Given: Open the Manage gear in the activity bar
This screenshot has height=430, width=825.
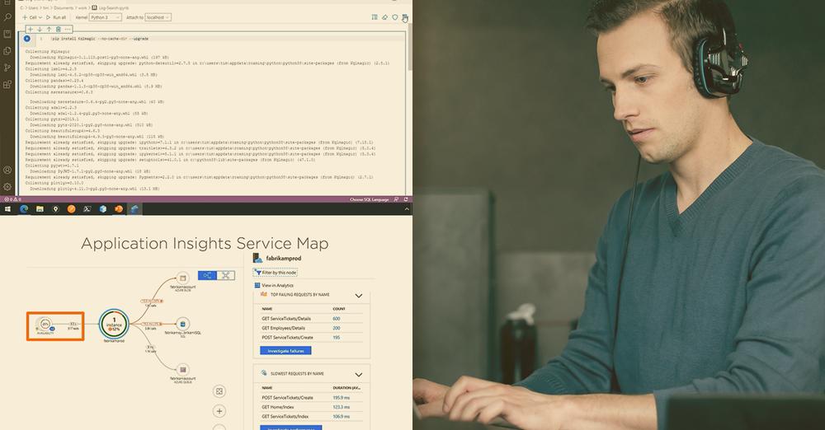Looking at the screenshot, I should 7,186.
